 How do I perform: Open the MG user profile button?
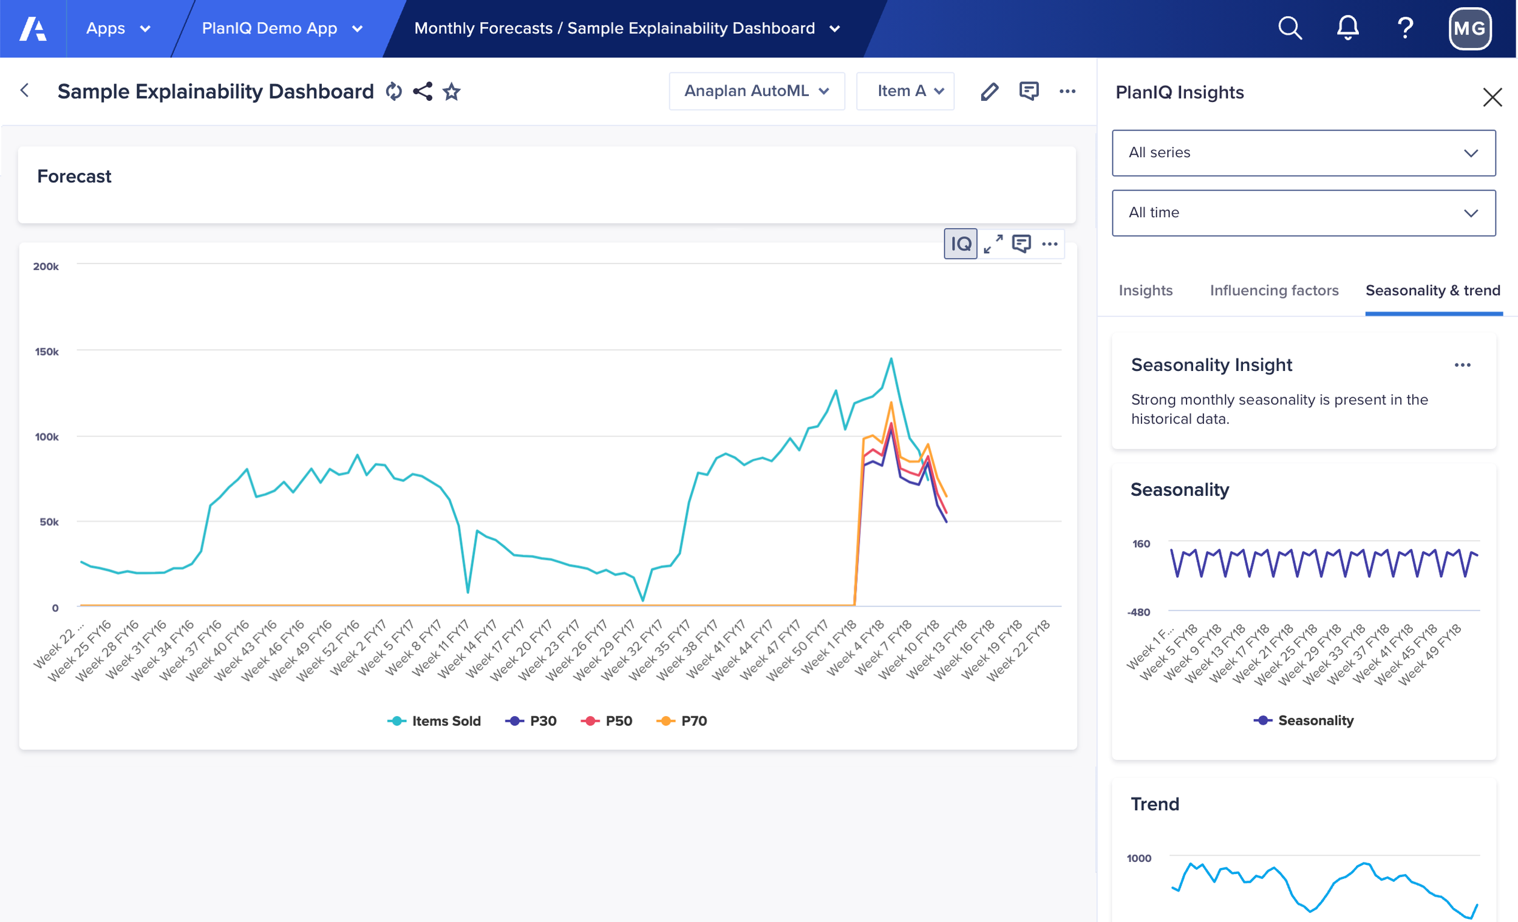pos(1469,29)
